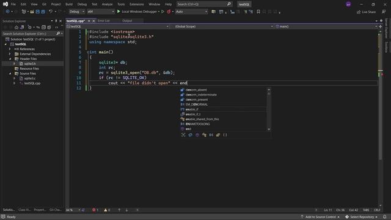Open the Auto dropdown in toolbar

click(x=191, y=12)
